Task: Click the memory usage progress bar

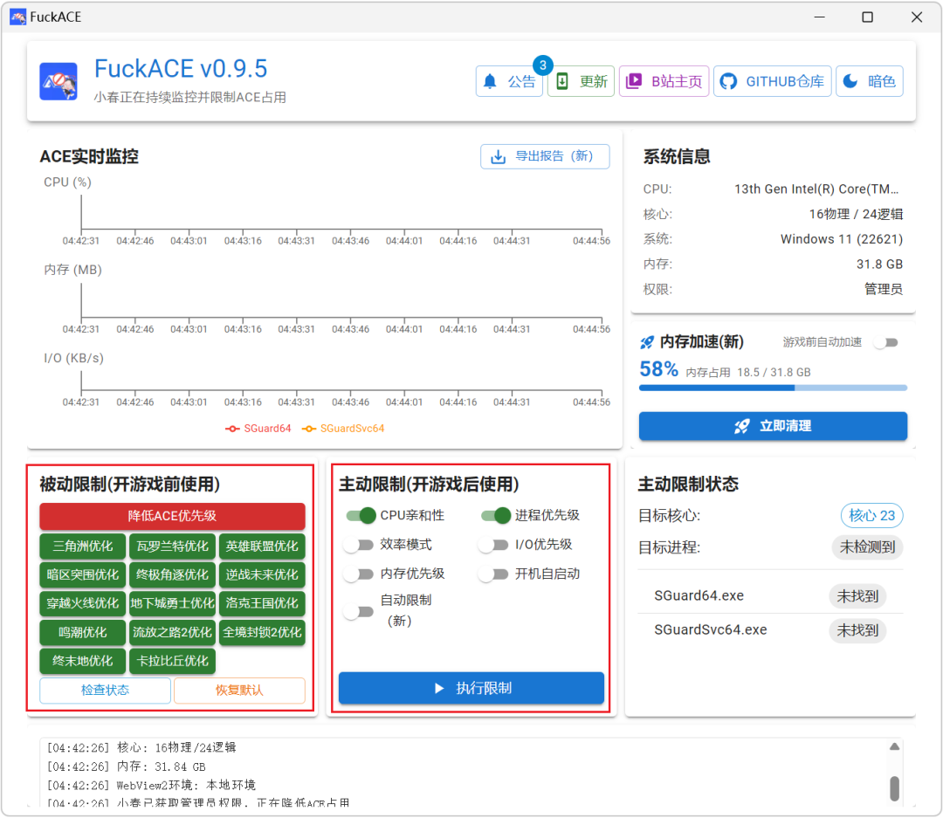Action: click(773, 388)
